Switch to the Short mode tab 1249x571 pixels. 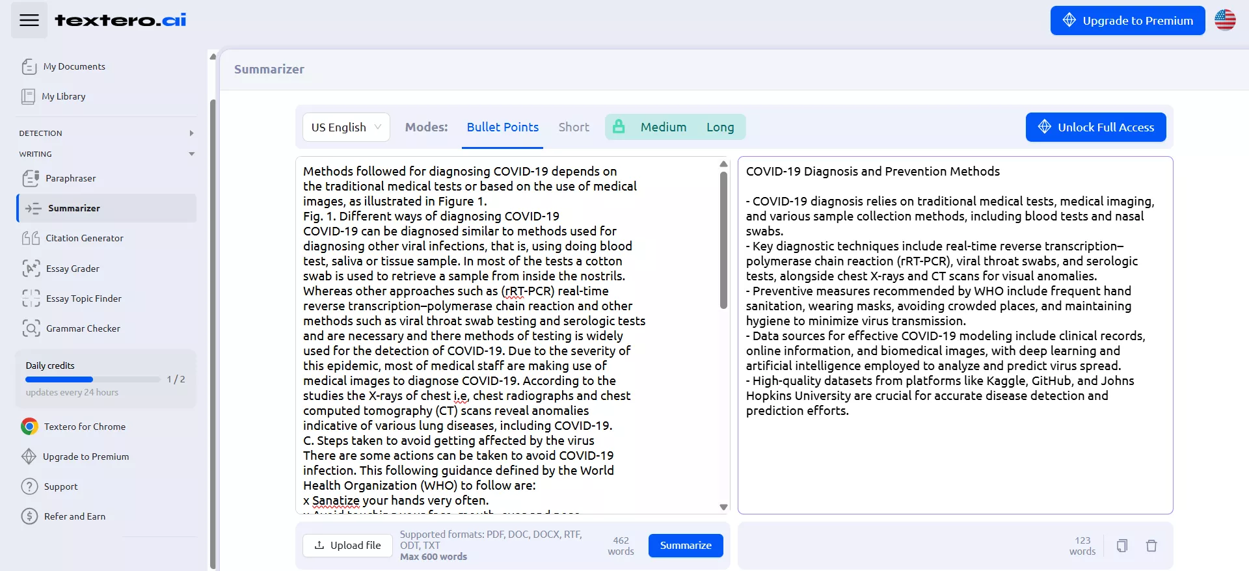point(573,127)
